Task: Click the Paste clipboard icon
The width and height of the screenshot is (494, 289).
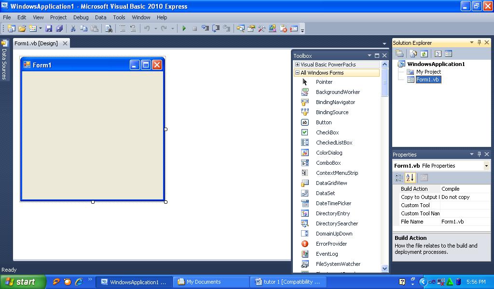Action: pyautogui.click(x=94, y=28)
